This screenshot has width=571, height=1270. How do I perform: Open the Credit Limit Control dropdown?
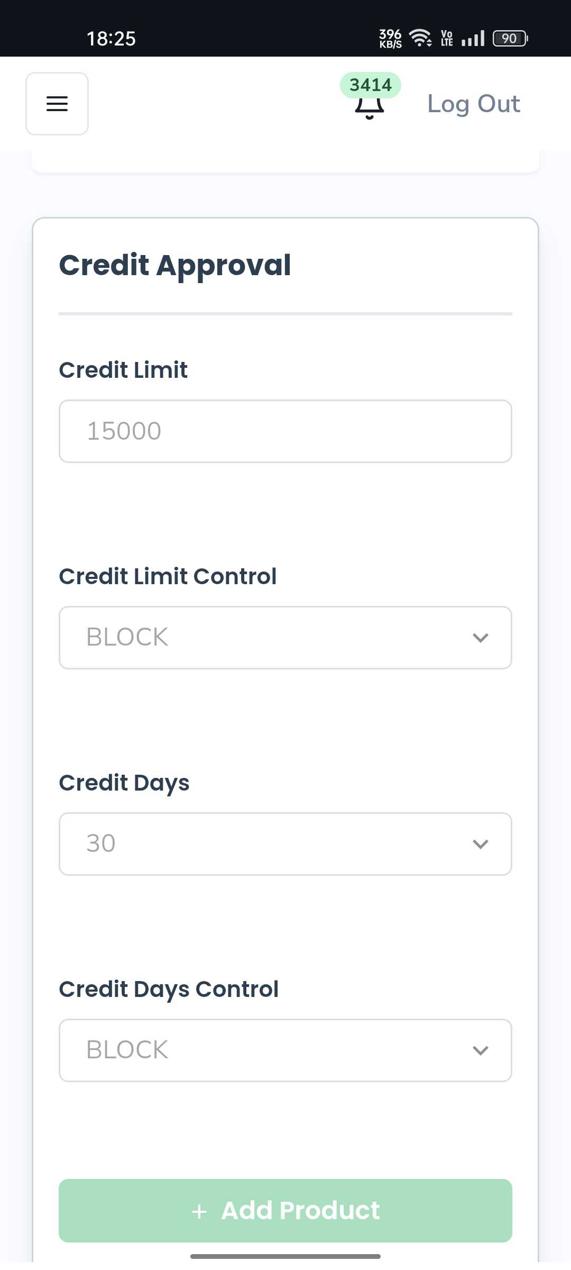point(285,638)
